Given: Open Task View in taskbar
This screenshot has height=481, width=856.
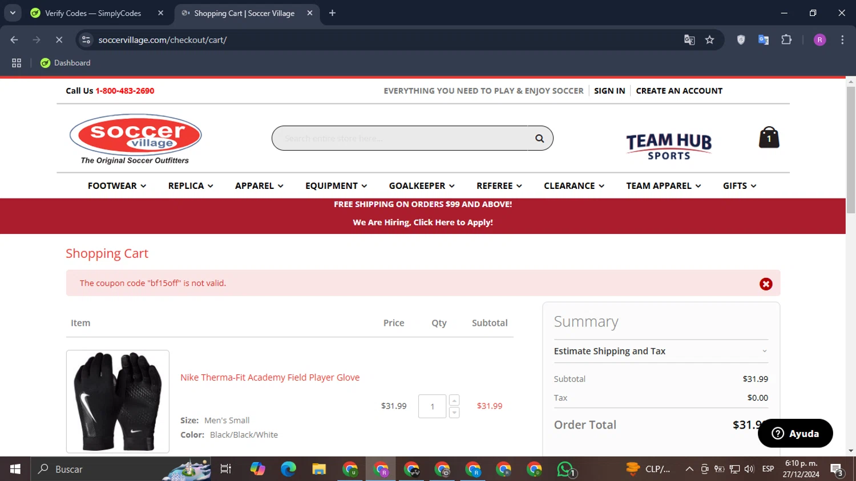Looking at the screenshot, I should coord(226,469).
